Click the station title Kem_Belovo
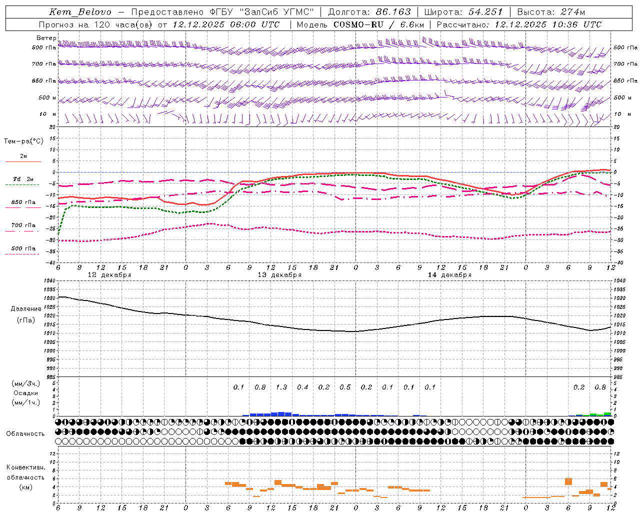Viewport: 640px width, 512px height. pos(80,12)
